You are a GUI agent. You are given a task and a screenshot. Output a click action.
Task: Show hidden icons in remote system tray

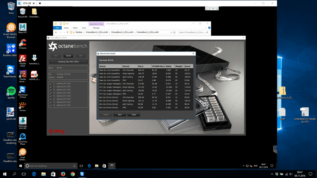tap(243, 166)
